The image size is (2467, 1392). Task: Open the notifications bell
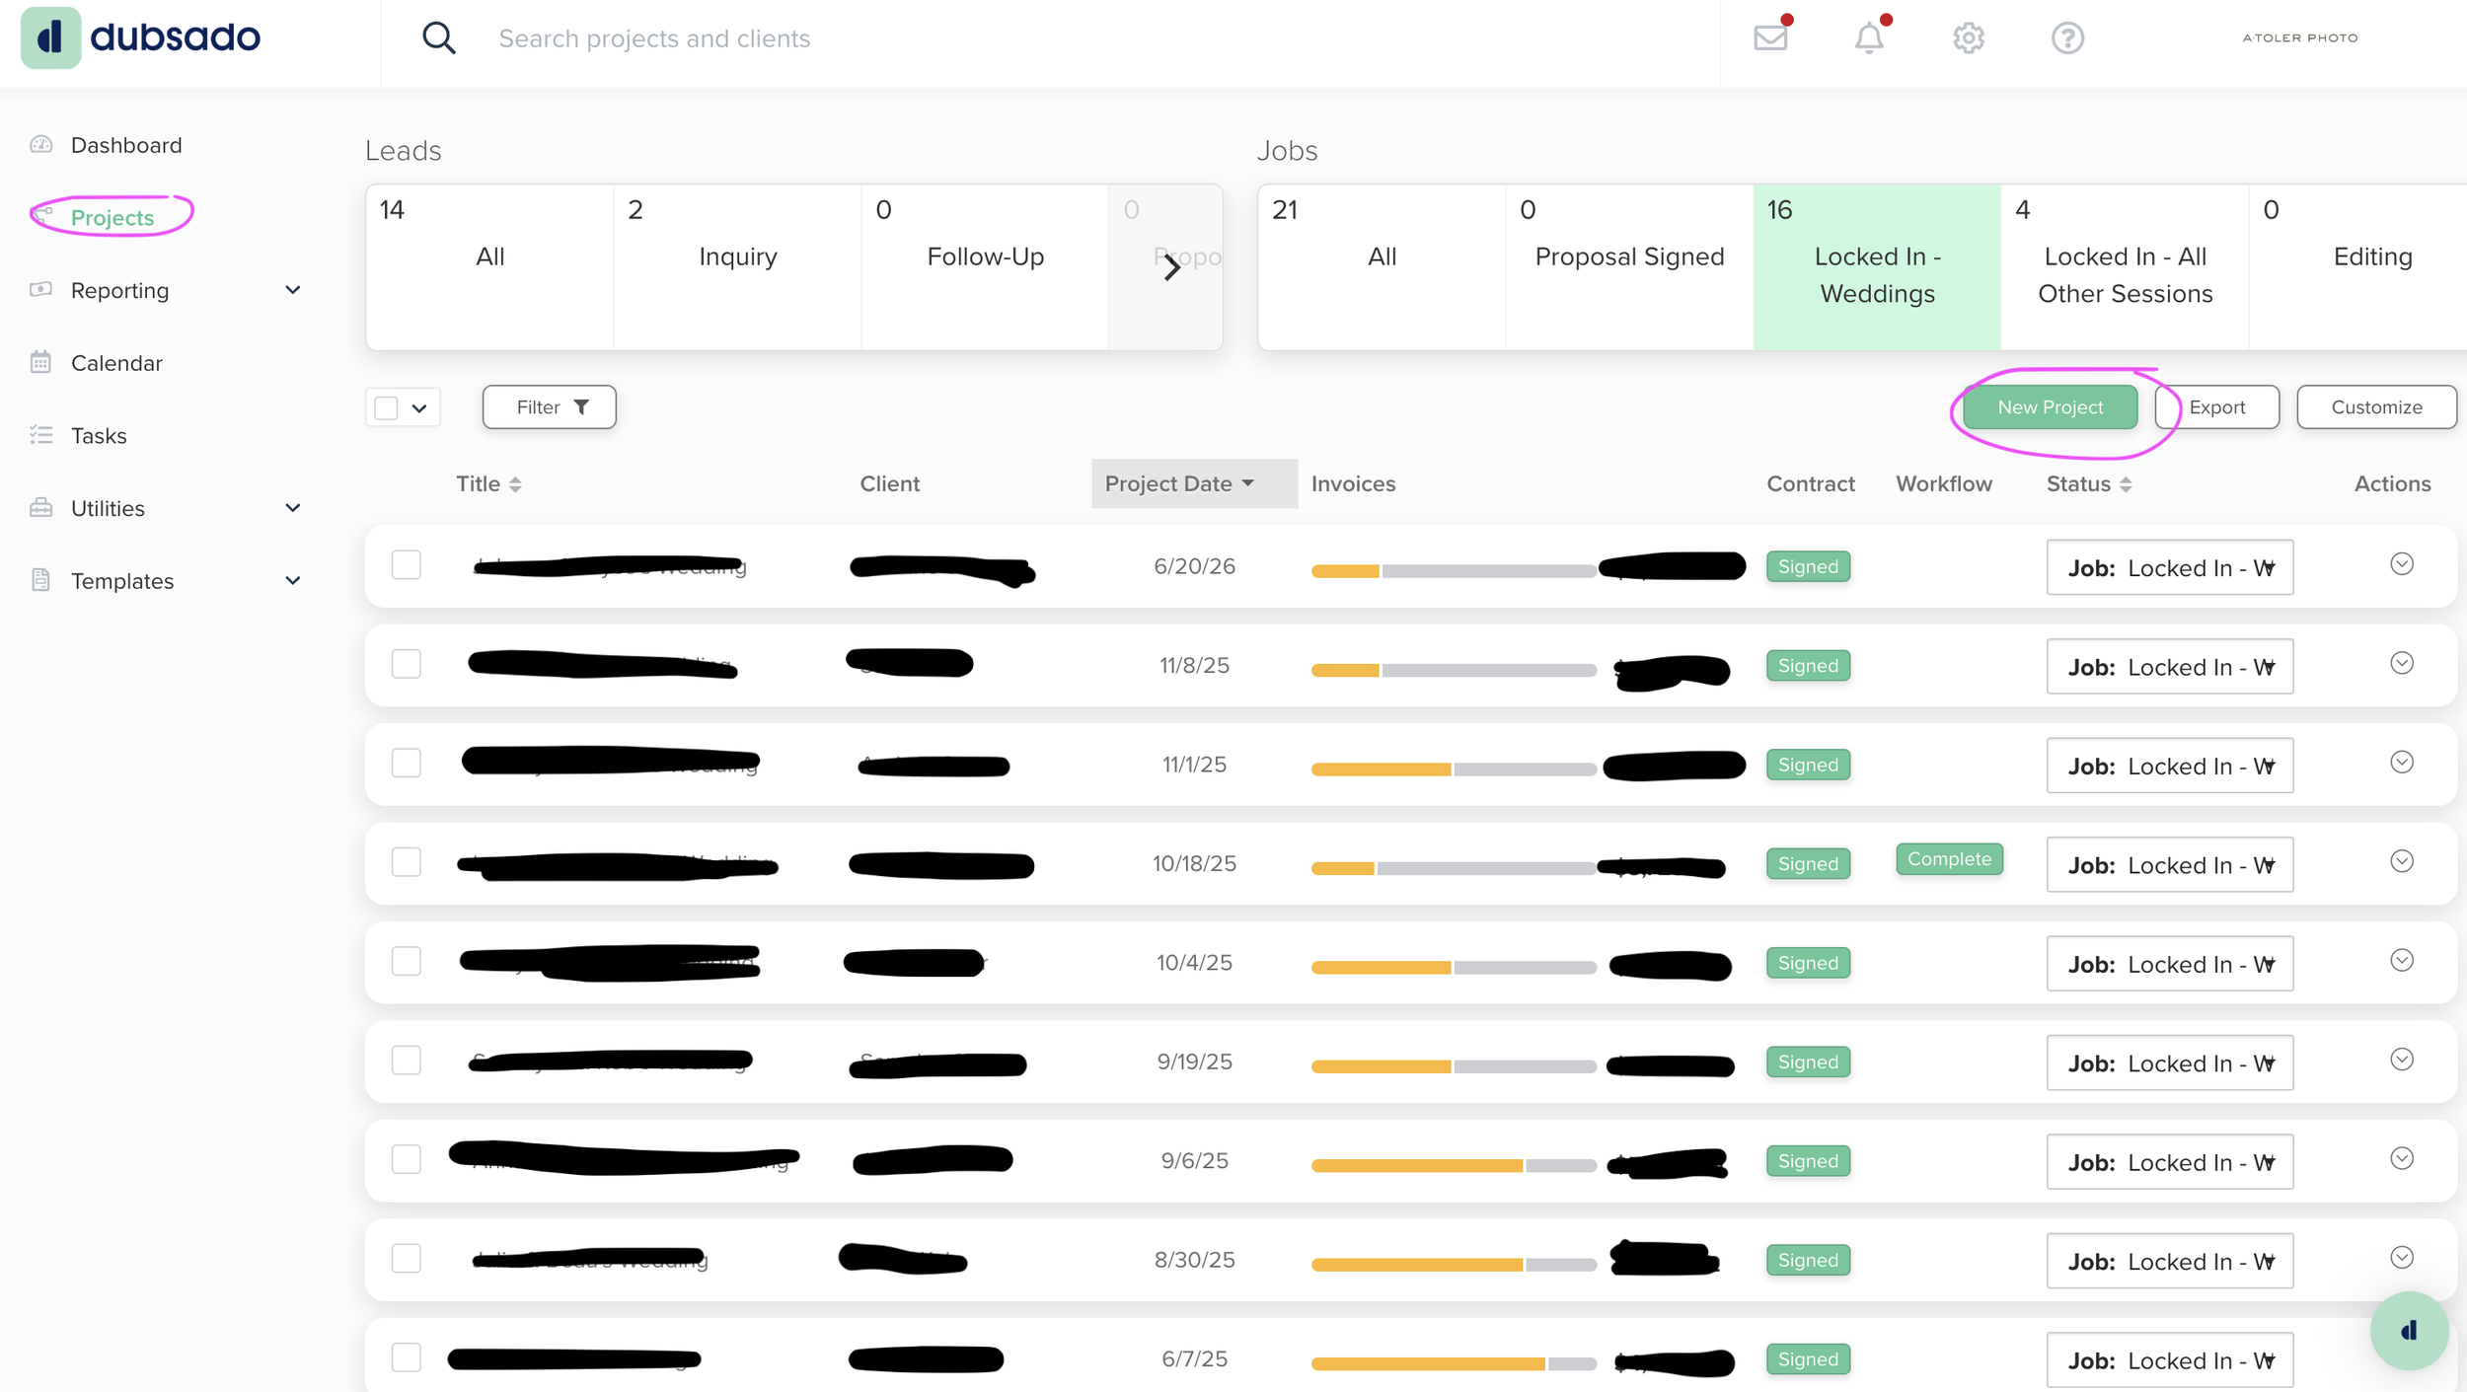click(x=1869, y=37)
